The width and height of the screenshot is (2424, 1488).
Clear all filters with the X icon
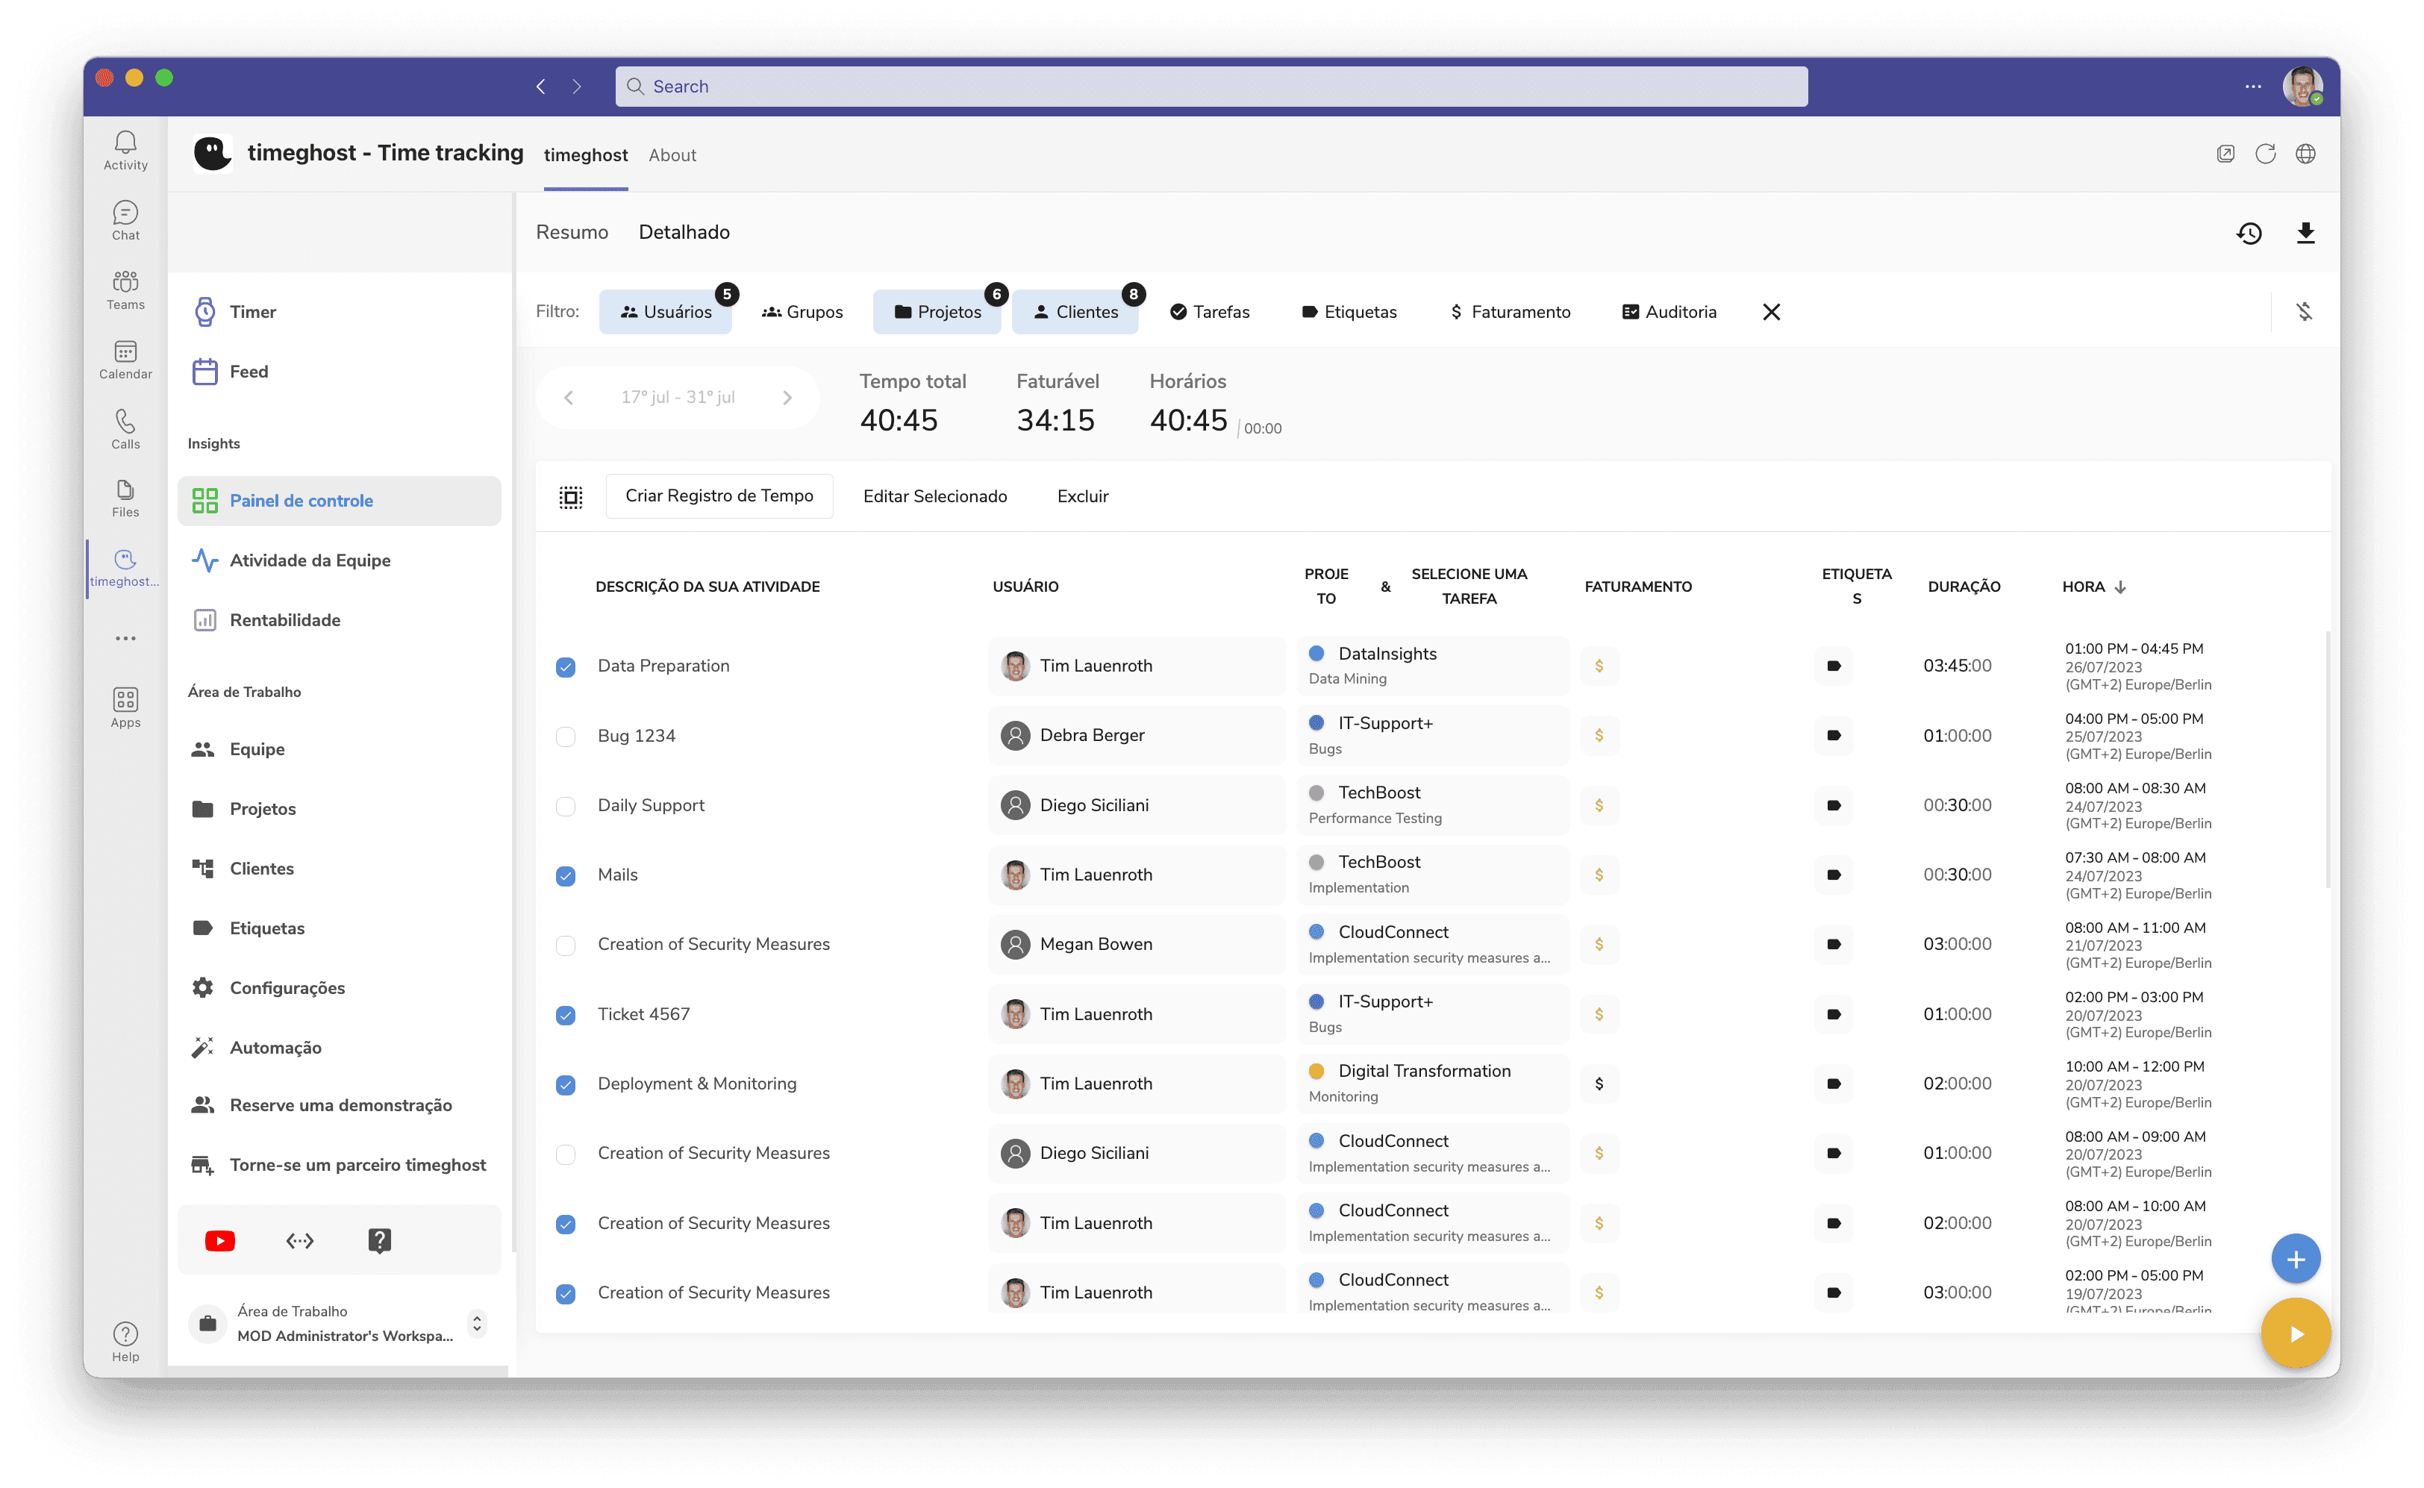point(1772,312)
